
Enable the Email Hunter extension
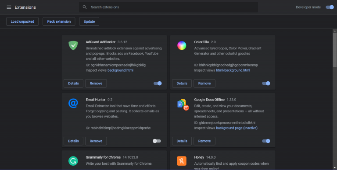pyautogui.click(x=157, y=141)
